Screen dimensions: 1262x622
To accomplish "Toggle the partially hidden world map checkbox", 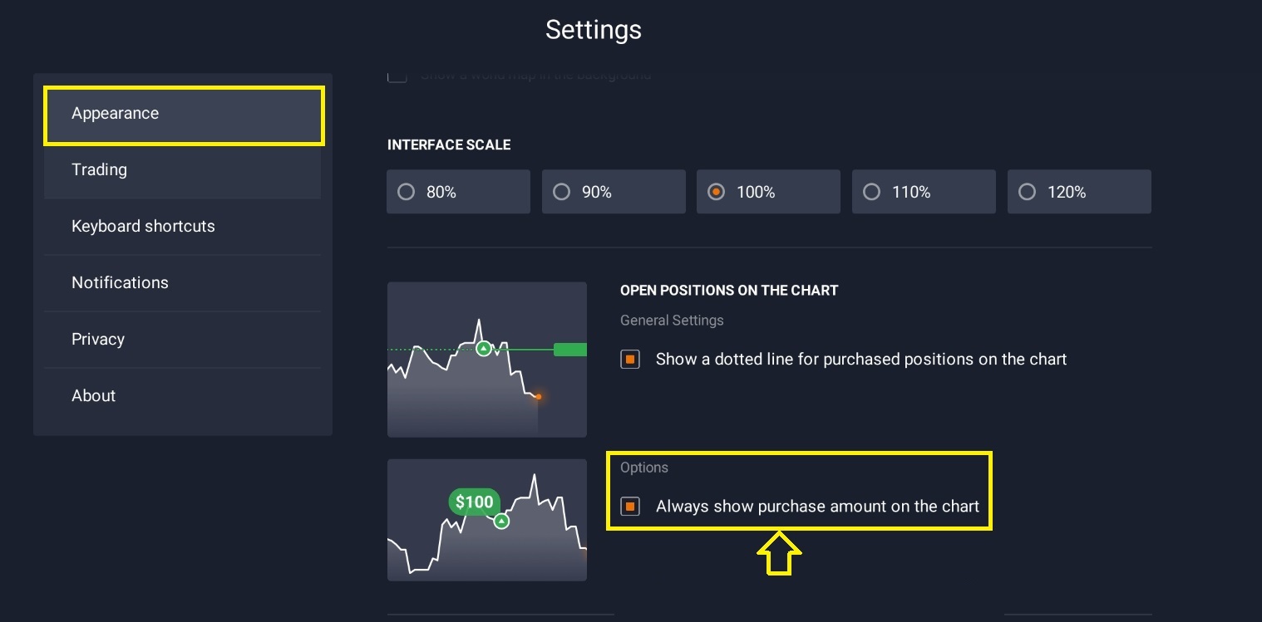I will coord(397,75).
